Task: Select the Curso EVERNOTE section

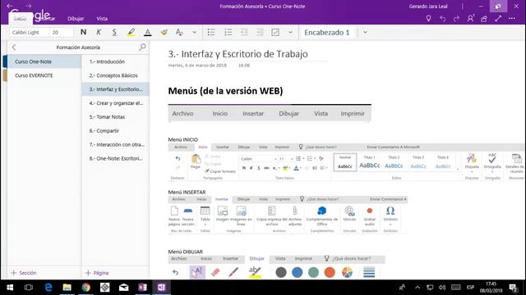Action: [x=44, y=75]
